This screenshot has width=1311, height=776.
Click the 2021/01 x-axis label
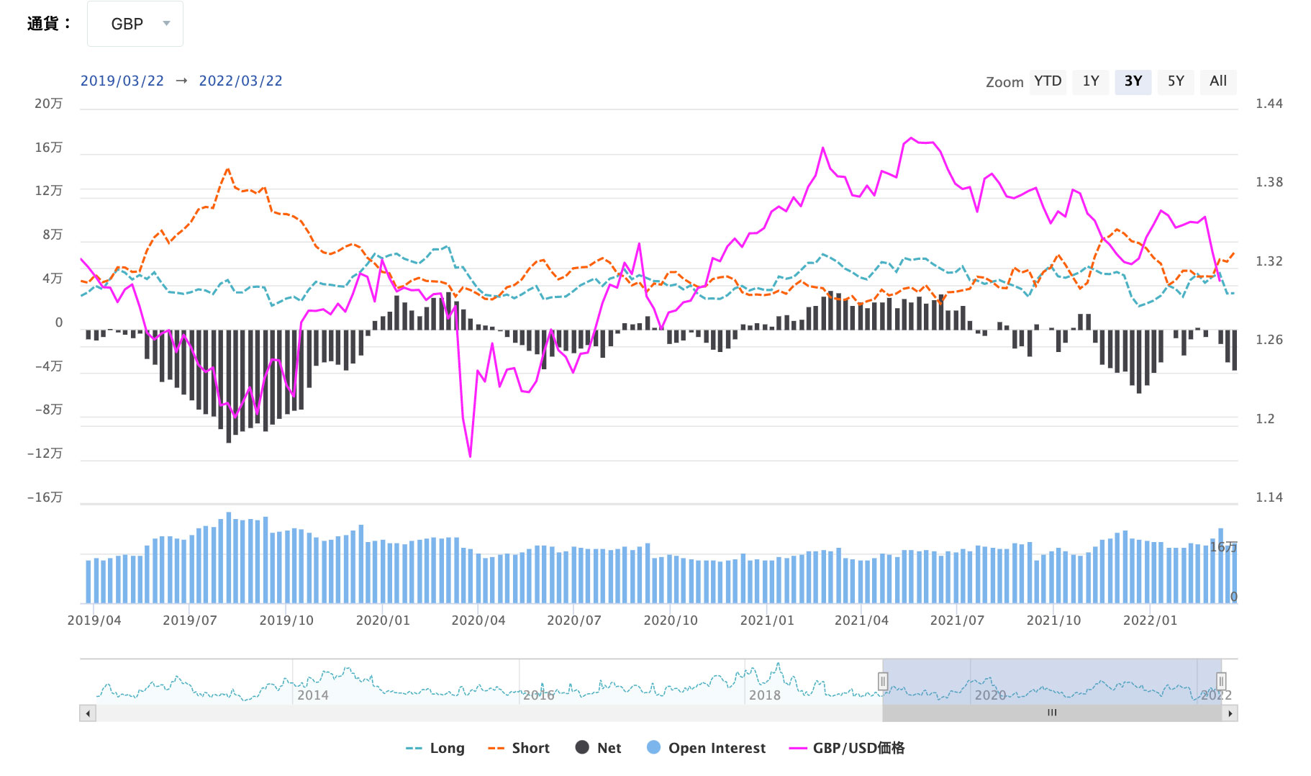click(x=767, y=621)
